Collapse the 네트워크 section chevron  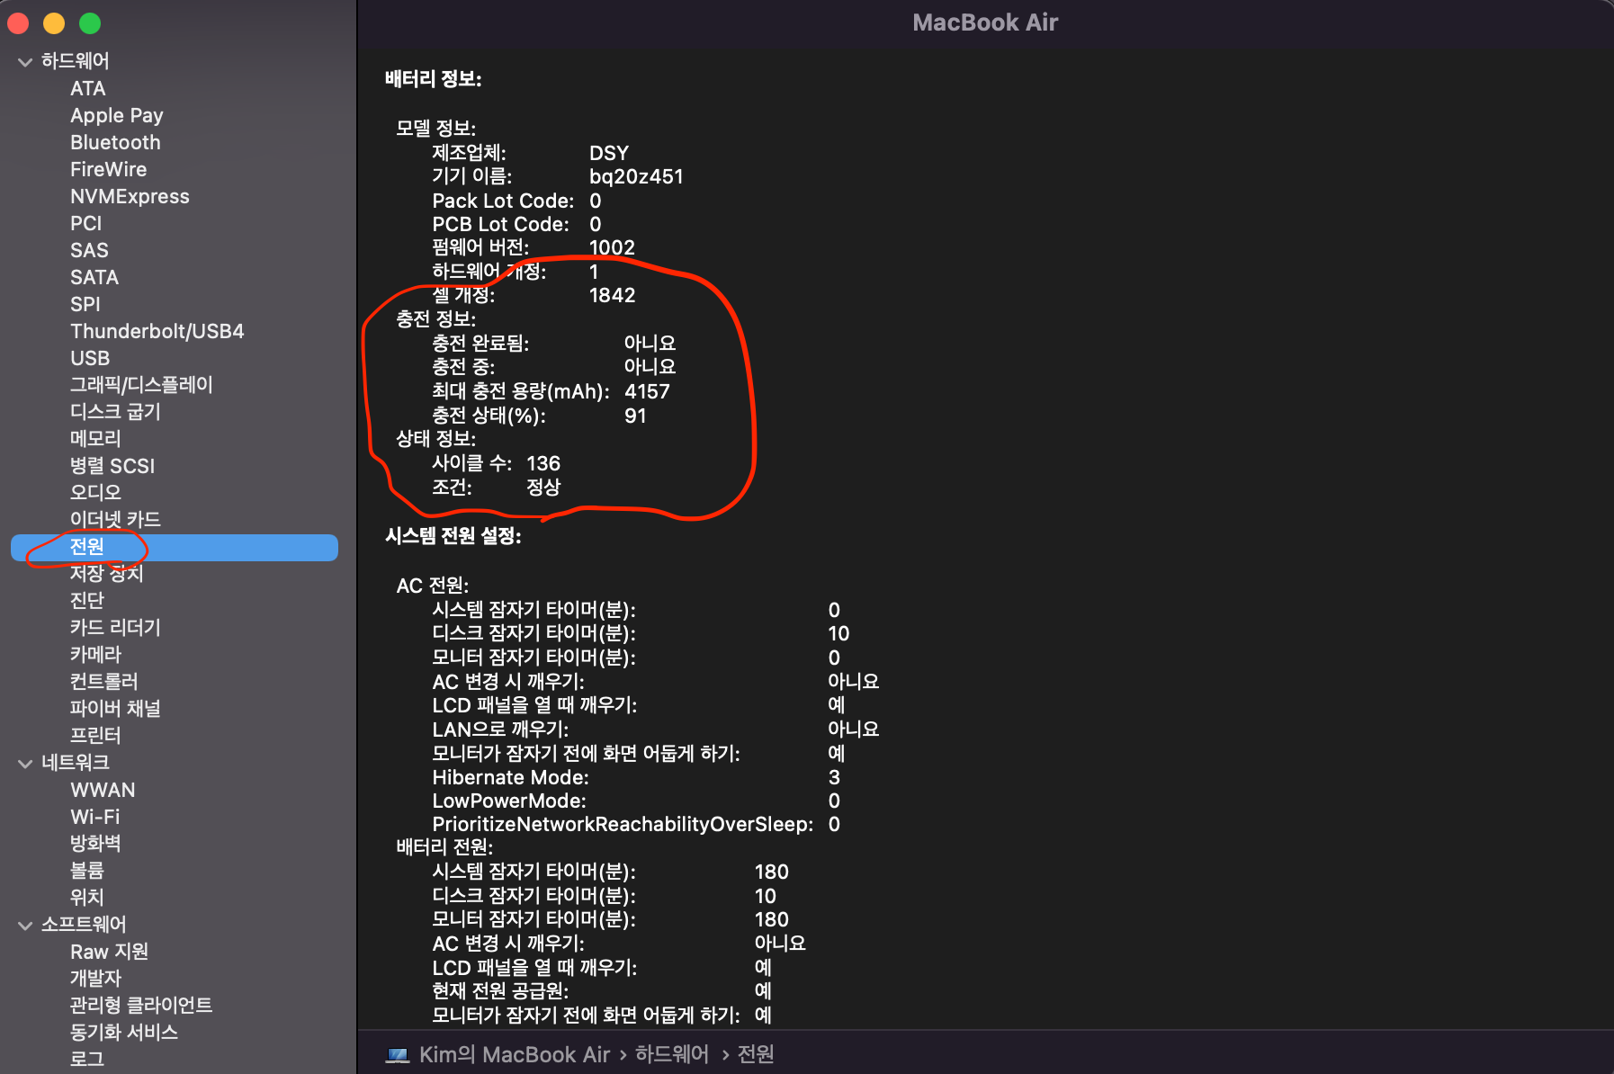25,764
